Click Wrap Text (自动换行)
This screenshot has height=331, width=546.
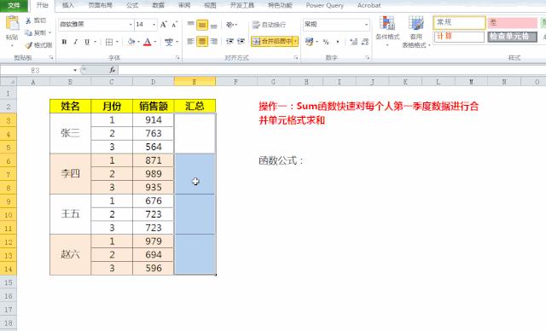270,25
